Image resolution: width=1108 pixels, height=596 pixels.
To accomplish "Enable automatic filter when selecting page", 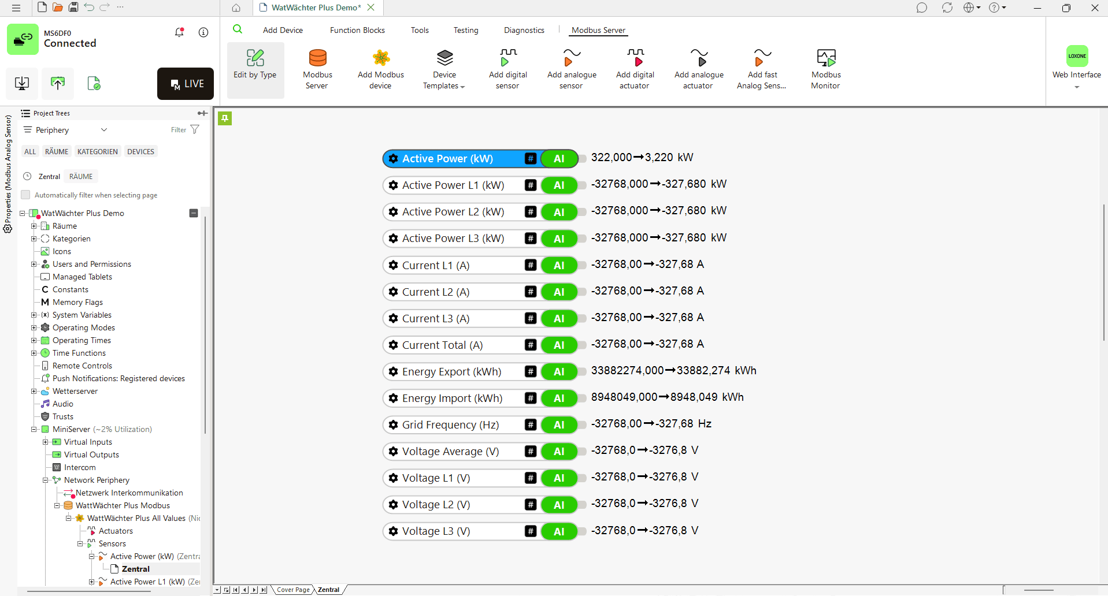I will coord(25,195).
